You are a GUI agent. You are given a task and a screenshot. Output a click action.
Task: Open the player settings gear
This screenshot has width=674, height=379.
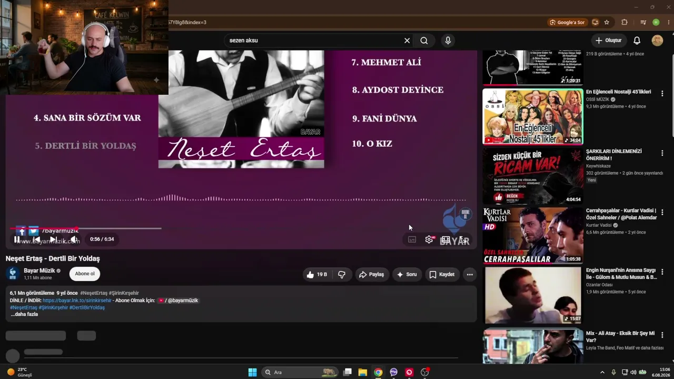pyautogui.click(x=429, y=240)
